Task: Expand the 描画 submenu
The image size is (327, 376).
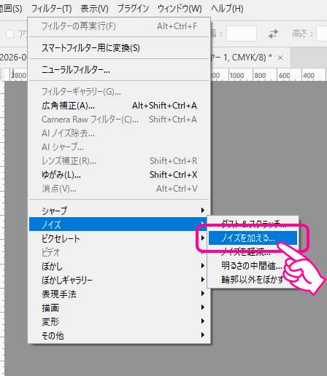Action: pyautogui.click(x=119, y=308)
